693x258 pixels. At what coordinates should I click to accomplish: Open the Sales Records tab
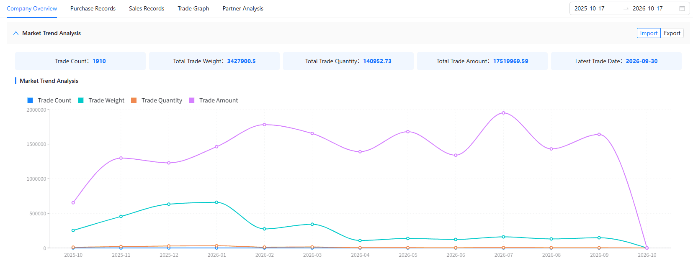147,8
